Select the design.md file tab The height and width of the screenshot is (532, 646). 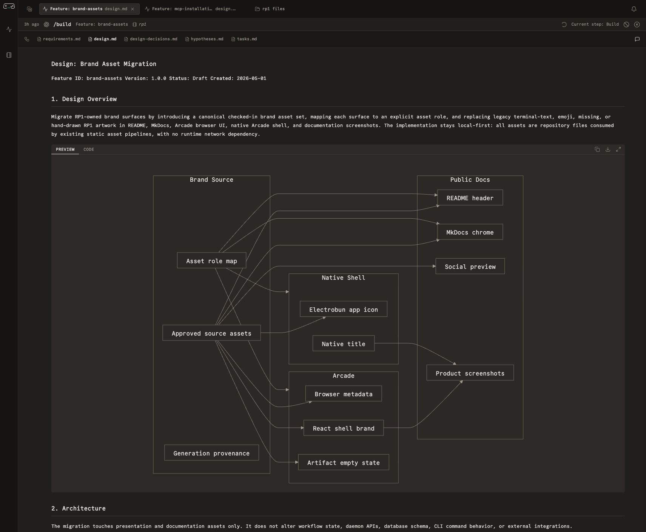(x=102, y=39)
